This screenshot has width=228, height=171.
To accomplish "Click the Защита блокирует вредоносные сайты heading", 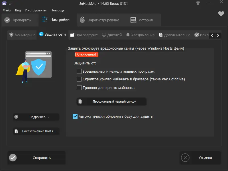I will [x=126, y=48].
